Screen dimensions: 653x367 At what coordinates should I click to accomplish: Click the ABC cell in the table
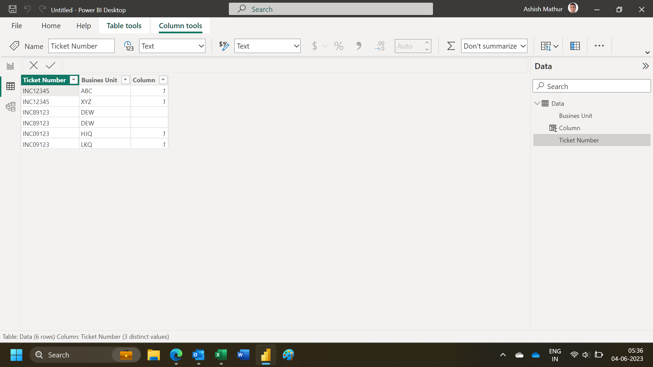click(105, 91)
